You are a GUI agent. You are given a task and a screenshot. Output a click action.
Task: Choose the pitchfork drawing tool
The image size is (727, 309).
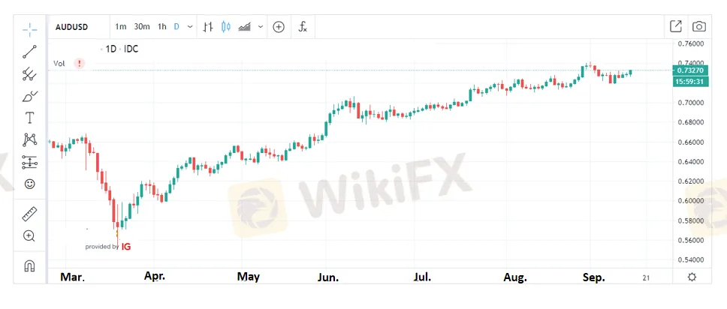coord(29,73)
